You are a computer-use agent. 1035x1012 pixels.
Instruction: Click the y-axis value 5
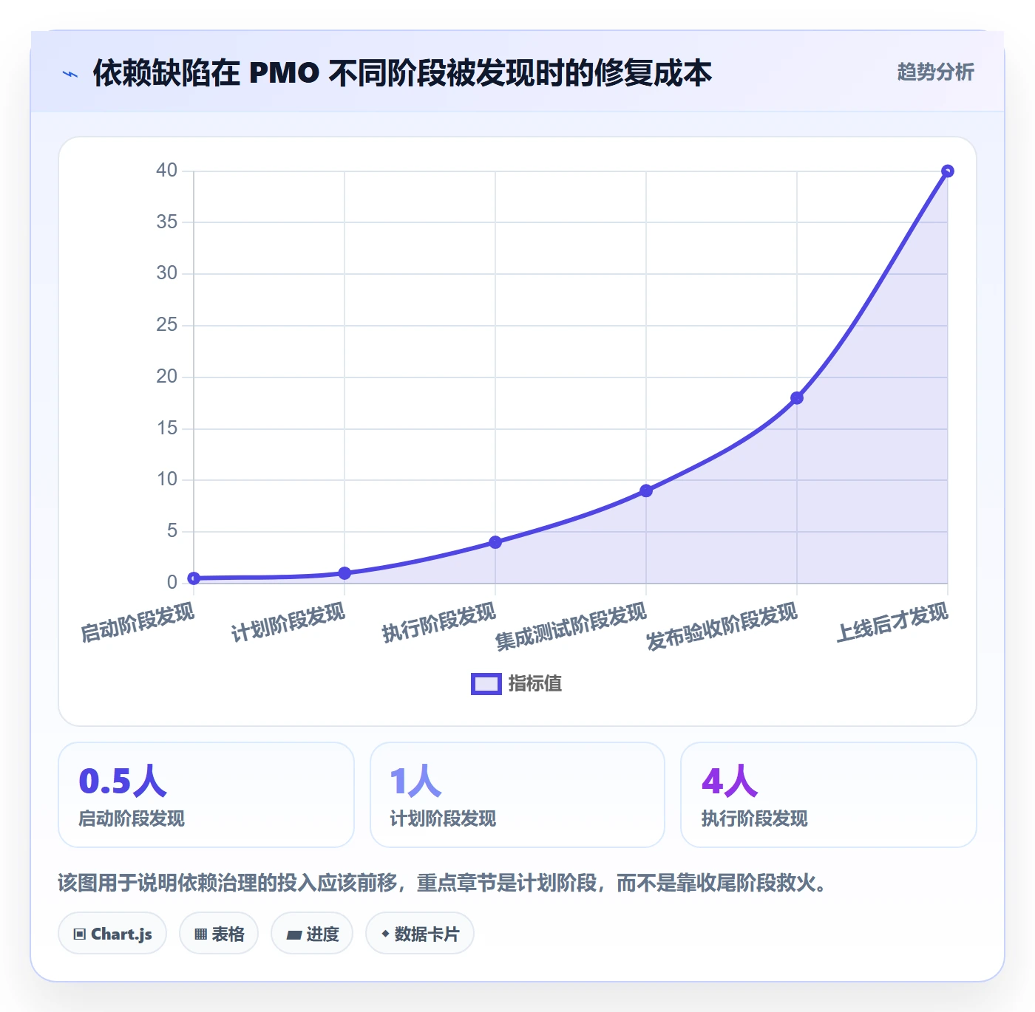pyautogui.click(x=172, y=531)
